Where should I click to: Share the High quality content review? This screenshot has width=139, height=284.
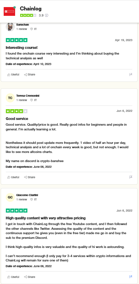(x=30, y=277)
